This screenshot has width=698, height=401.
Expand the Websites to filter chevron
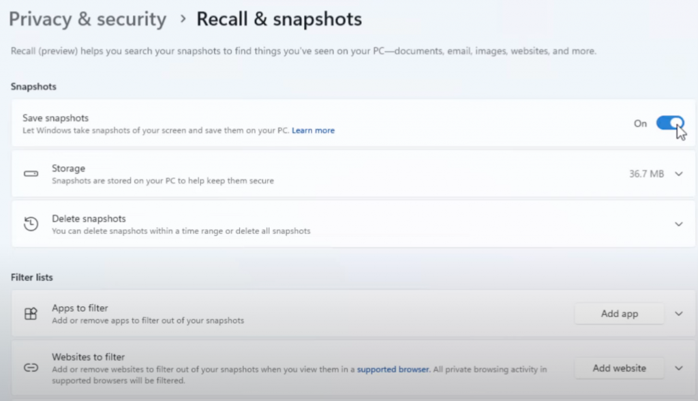coord(678,368)
